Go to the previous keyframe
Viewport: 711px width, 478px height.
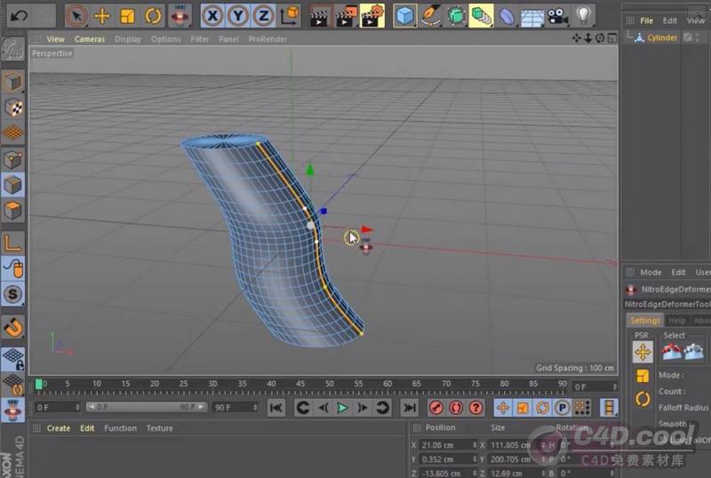302,408
